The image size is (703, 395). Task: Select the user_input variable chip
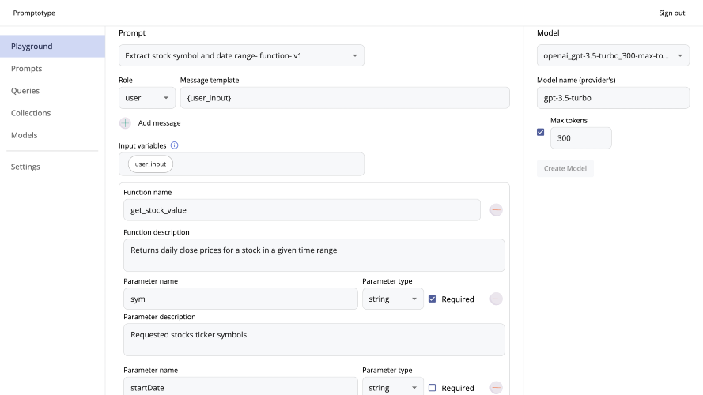pyautogui.click(x=150, y=164)
